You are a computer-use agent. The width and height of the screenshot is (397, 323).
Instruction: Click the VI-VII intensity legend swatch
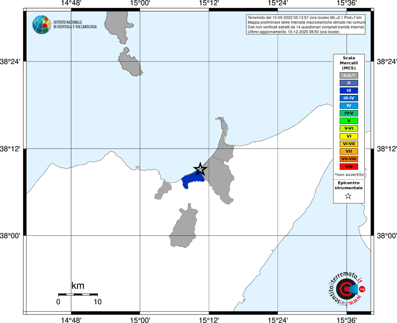click(349, 144)
